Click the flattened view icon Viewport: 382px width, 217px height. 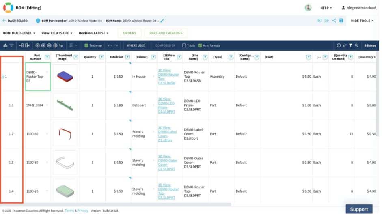11,45
